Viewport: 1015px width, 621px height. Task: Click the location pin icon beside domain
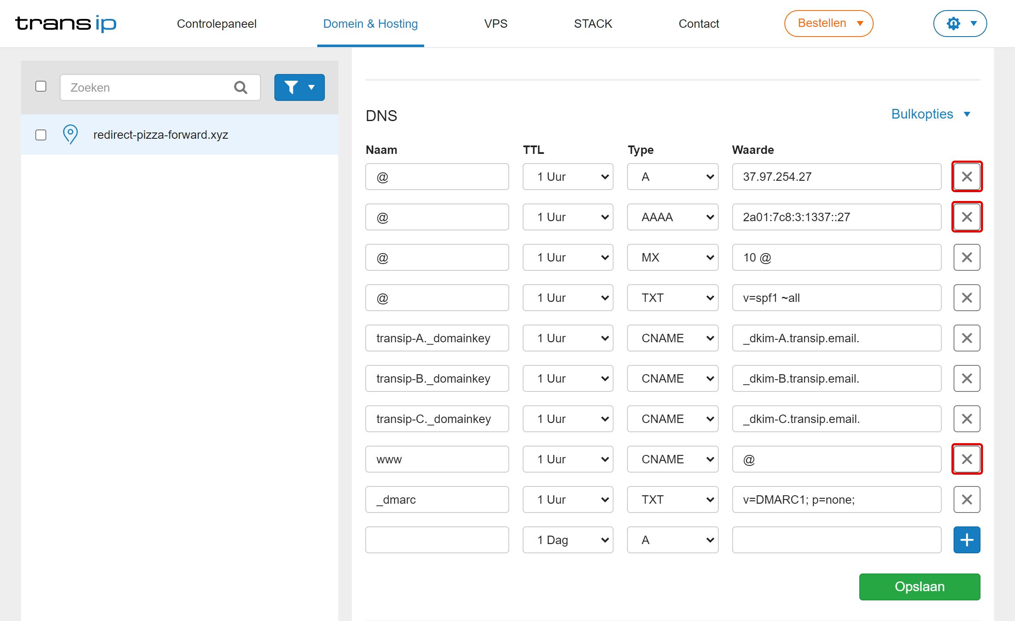(70, 135)
